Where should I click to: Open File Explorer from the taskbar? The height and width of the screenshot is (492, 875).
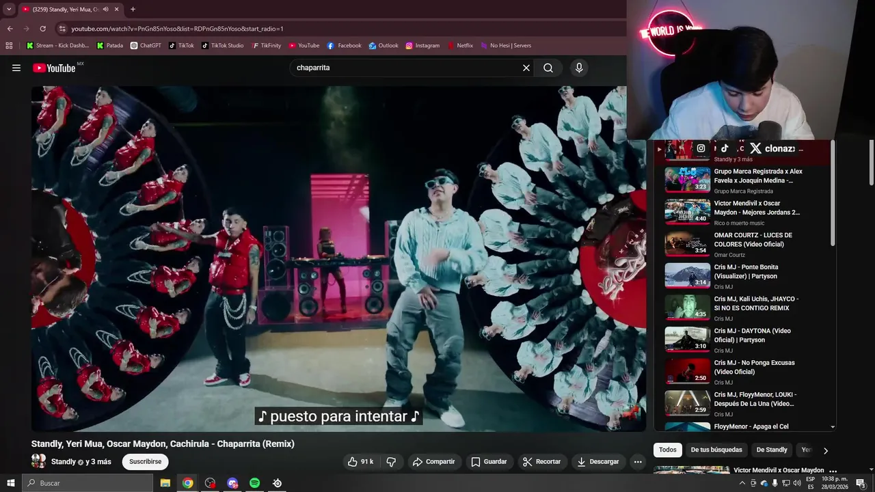pos(165,483)
